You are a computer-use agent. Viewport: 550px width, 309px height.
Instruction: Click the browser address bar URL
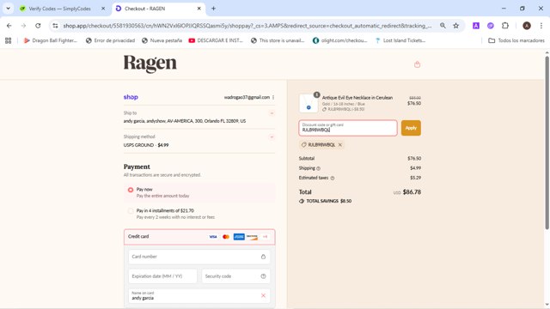(x=247, y=26)
